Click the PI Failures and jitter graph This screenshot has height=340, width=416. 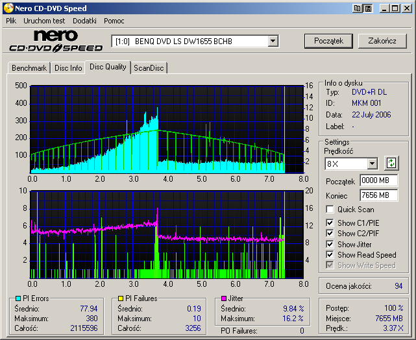pyautogui.click(x=167, y=234)
